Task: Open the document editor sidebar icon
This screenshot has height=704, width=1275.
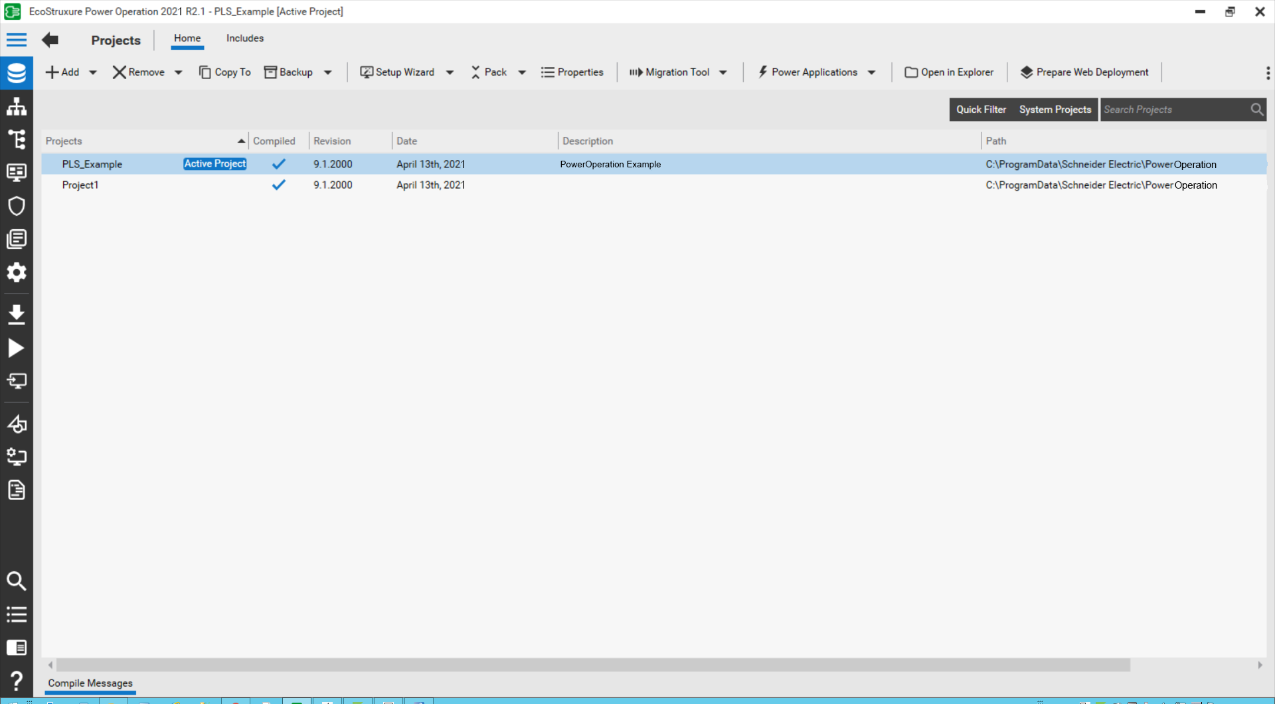Action: pos(17,490)
